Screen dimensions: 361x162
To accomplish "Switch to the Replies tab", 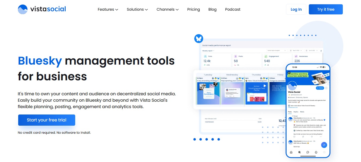I will [x=296, y=112].
